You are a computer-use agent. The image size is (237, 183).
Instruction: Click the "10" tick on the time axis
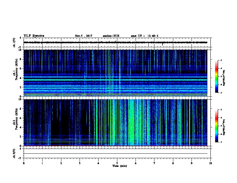[x=210, y=163]
